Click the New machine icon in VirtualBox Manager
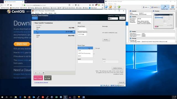The height and width of the screenshot is (99, 177). point(106,7)
